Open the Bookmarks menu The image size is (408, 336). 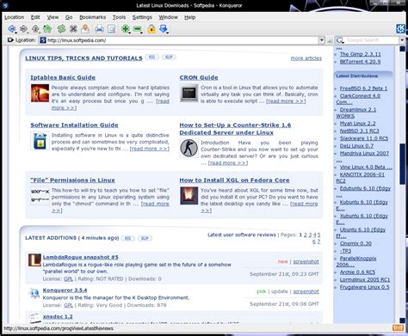[x=93, y=17]
